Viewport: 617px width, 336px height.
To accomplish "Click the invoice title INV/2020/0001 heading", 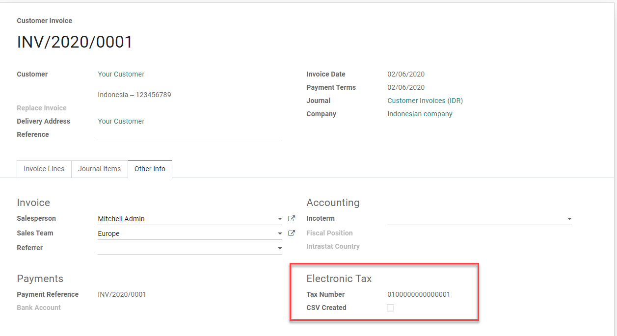I will [75, 42].
